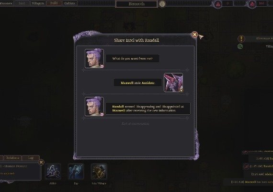Close the unit info panel

(41, 162)
